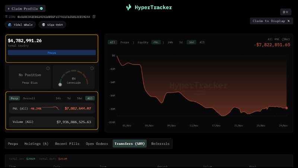Image resolution: width=298 pixels, height=168 pixels.
Task: Open the Recent Fills tab
Action: tap(67, 144)
